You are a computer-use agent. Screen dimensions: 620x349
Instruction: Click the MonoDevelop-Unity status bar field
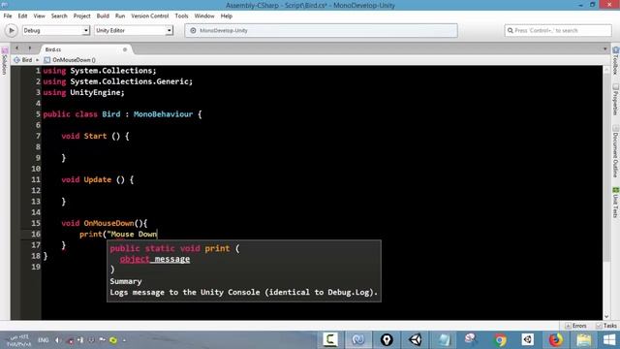click(321, 30)
